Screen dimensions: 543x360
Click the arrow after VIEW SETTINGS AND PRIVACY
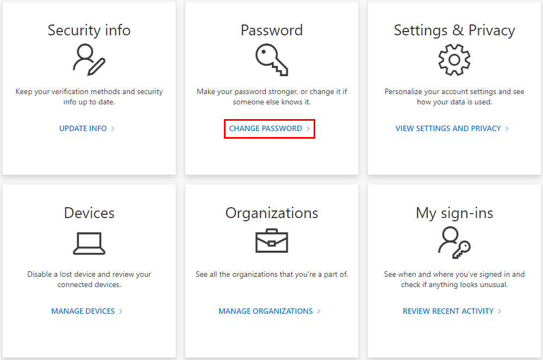pos(506,128)
